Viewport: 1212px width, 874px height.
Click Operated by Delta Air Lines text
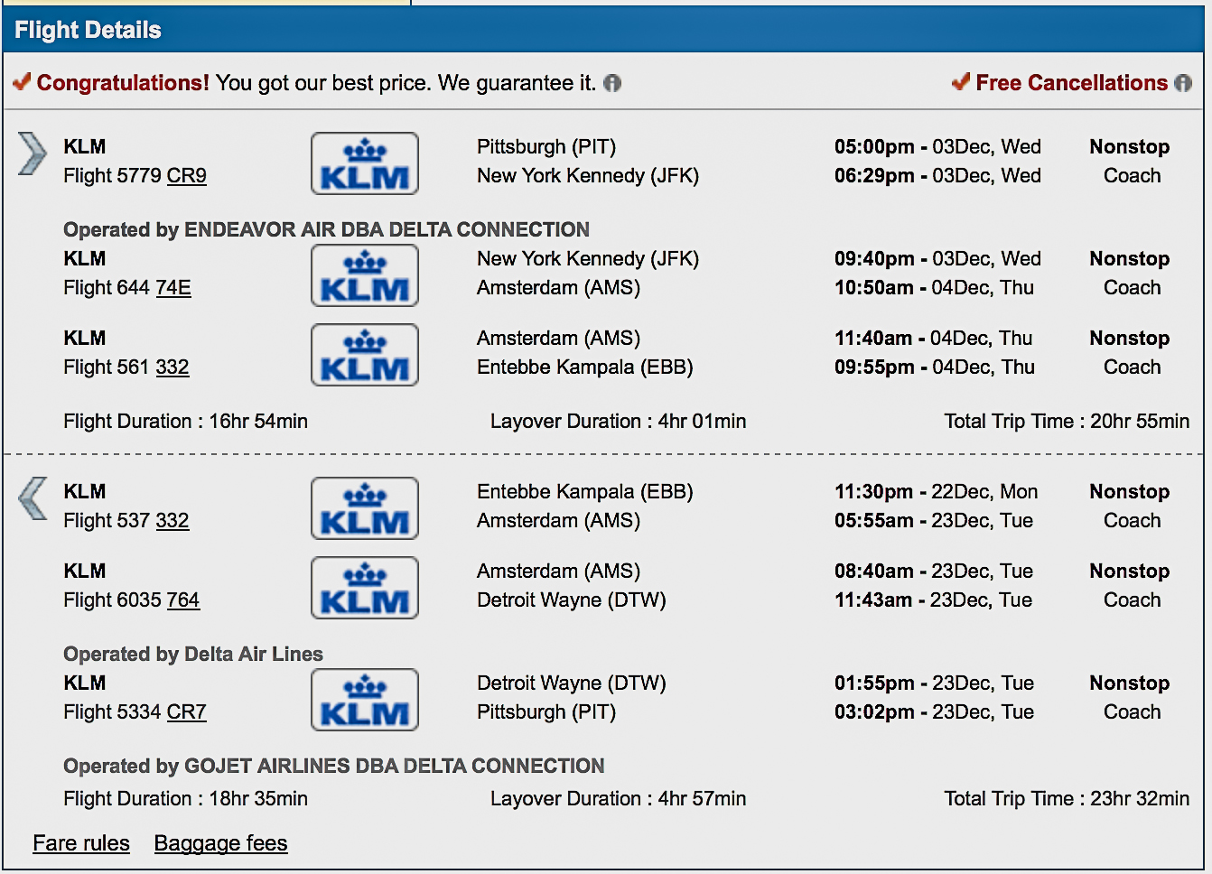click(193, 655)
